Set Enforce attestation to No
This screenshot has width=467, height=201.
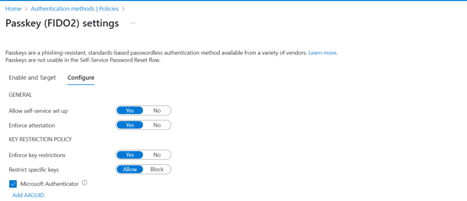coord(157,125)
